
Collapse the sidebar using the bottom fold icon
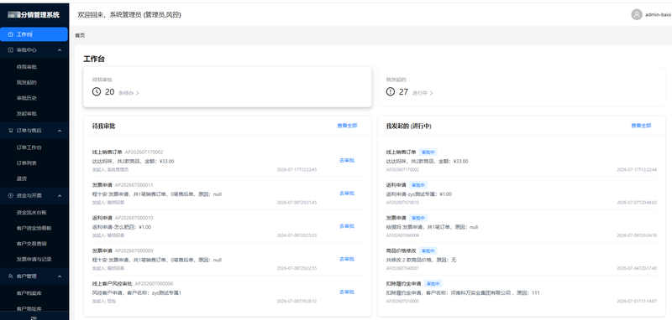point(34,317)
